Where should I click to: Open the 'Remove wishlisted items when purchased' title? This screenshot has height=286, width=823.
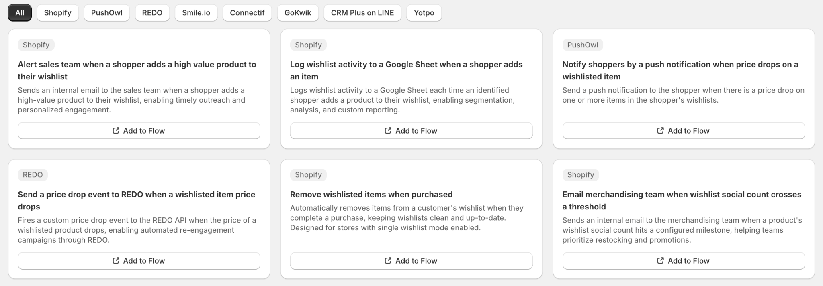point(371,195)
